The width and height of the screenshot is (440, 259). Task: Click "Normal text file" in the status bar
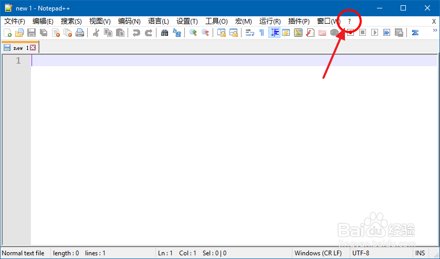click(x=23, y=253)
